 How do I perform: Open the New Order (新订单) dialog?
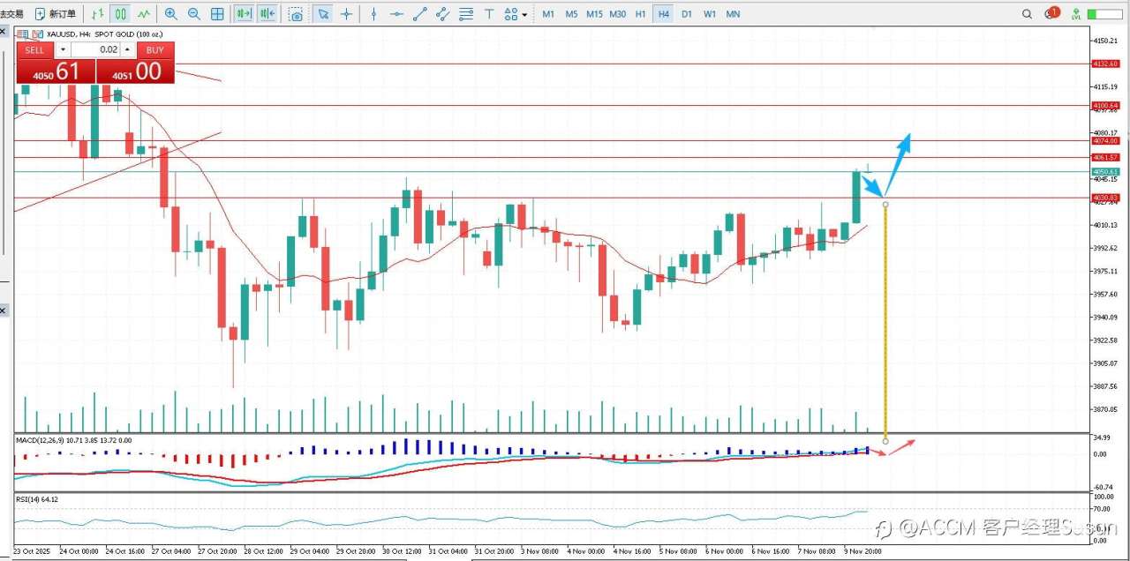55,14
